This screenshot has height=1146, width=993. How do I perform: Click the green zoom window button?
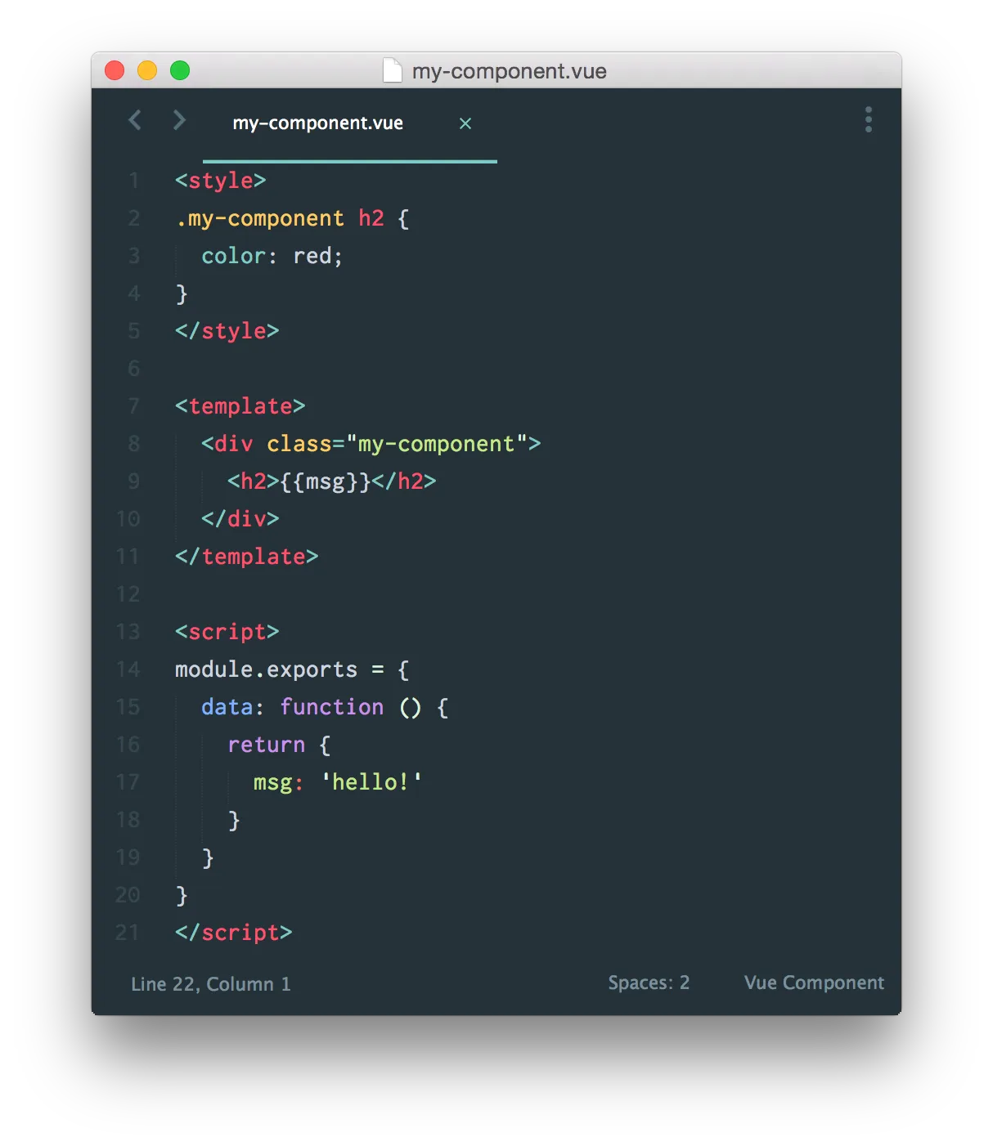pyautogui.click(x=180, y=71)
